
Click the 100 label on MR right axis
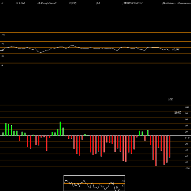pos(187,107)
